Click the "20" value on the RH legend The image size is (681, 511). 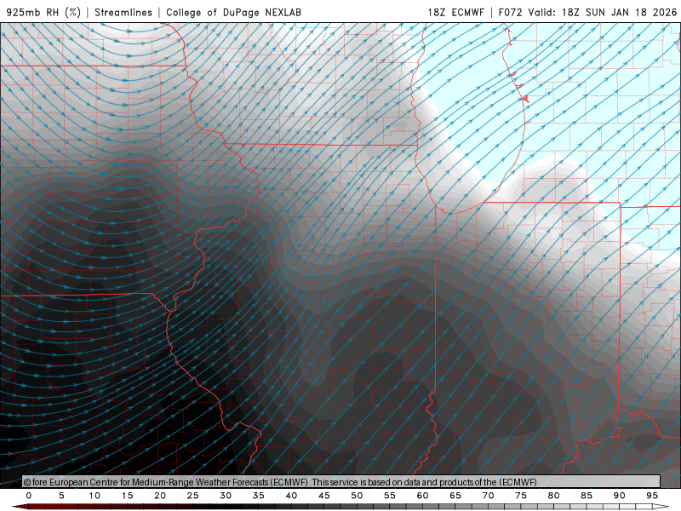[160, 496]
